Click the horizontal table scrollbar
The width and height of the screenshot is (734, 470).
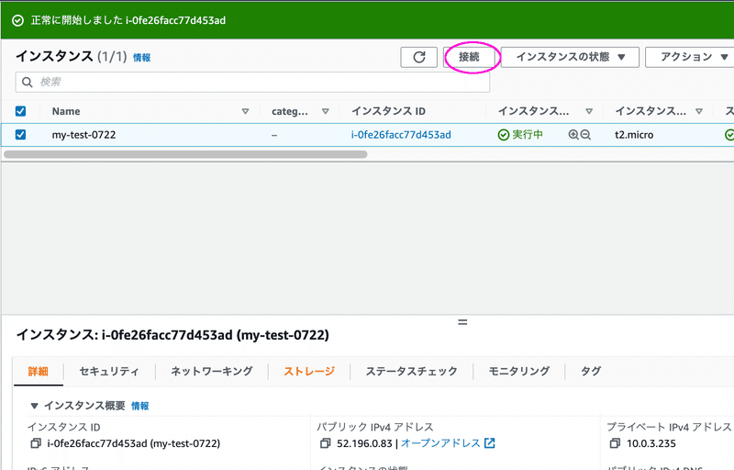185,154
